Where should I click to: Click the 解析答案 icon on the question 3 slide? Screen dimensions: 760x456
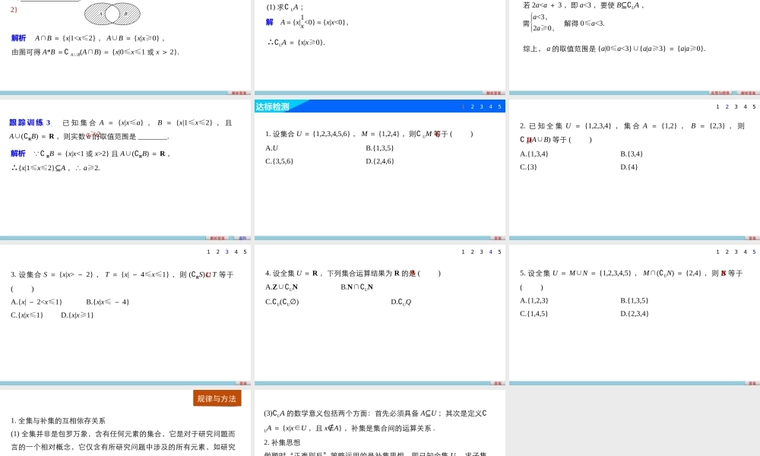pos(242,382)
